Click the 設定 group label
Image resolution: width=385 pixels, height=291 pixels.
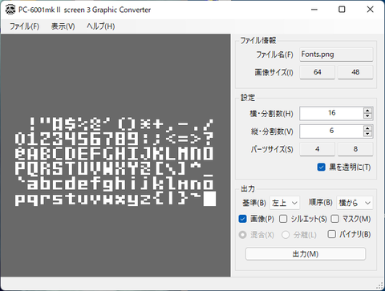[x=248, y=98]
